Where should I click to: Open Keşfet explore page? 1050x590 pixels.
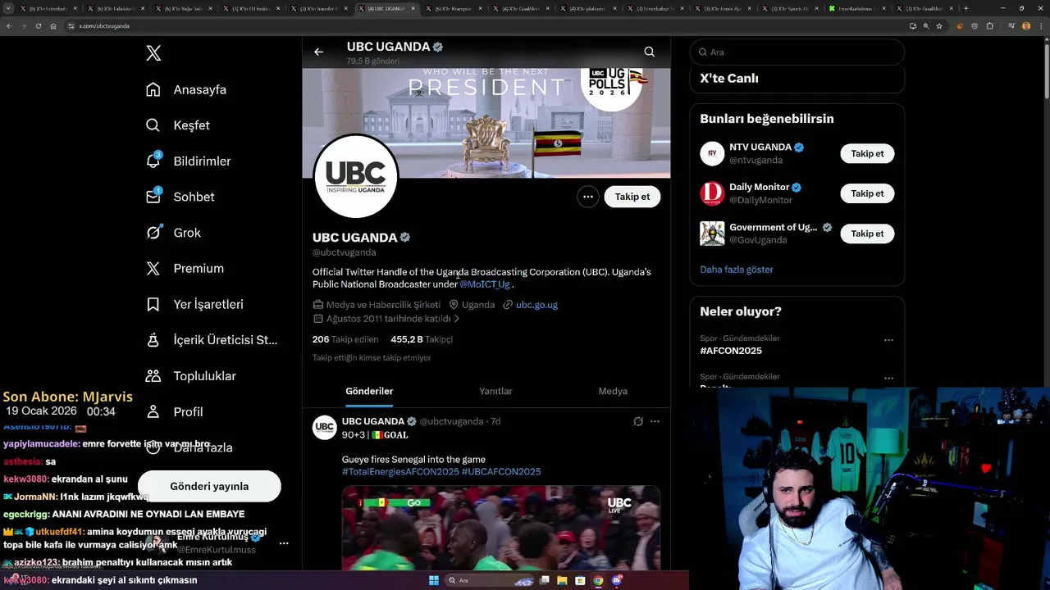pos(177,125)
